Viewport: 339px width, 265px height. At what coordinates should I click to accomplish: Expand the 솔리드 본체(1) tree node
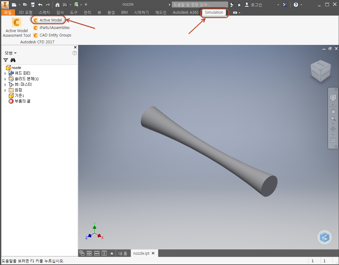(5, 79)
